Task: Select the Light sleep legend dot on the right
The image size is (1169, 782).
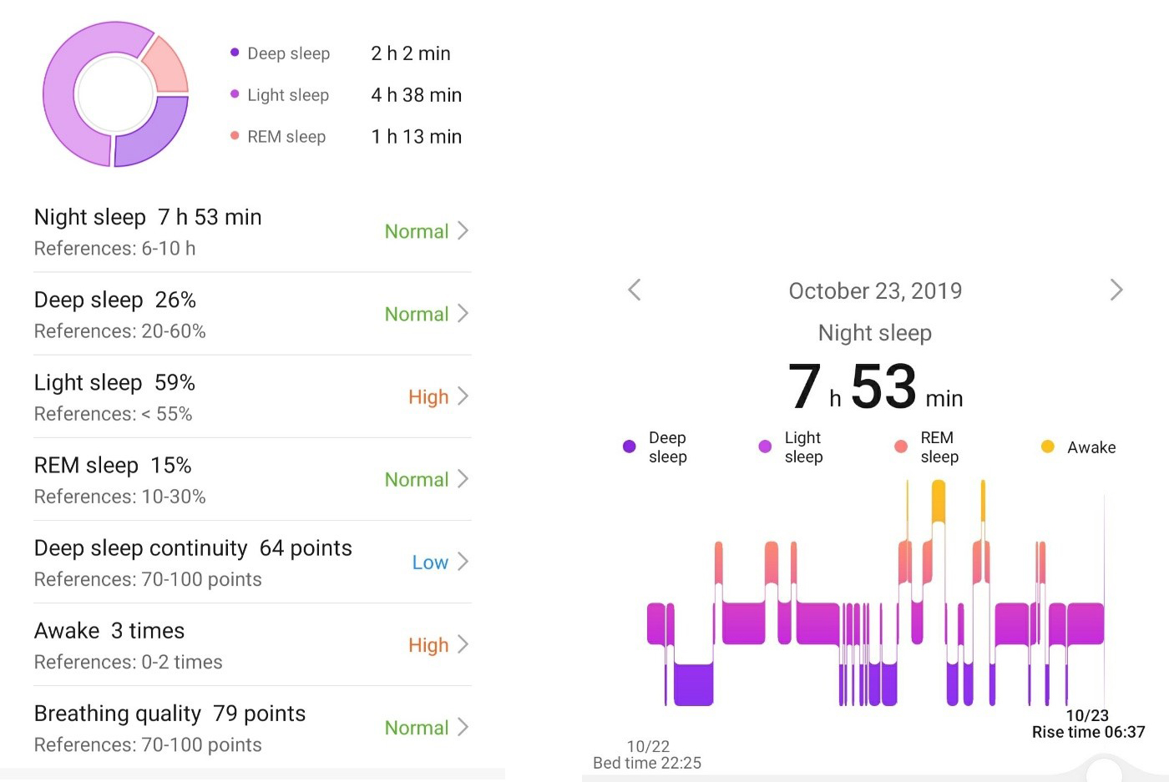Action: pyautogui.click(x=764, y=446)
